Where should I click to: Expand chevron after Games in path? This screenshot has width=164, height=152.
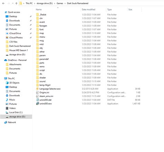[65, 3]
